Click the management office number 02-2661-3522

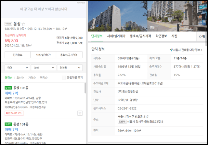[x=127, y=109]
